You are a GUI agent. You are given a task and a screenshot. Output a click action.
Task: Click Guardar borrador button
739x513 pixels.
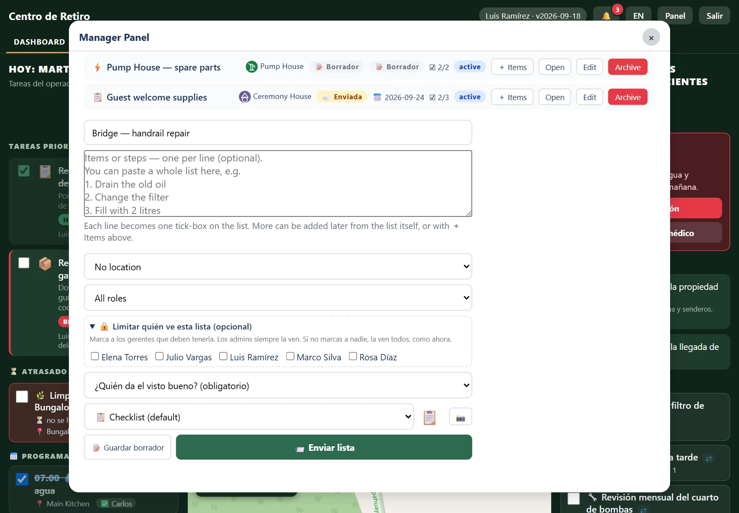coord(128,448)
